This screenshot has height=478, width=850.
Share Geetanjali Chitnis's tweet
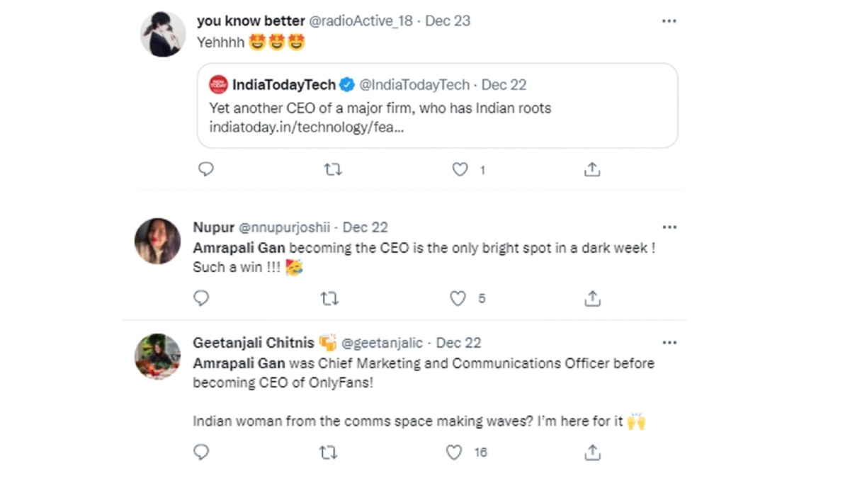click(x=592, y=452)
